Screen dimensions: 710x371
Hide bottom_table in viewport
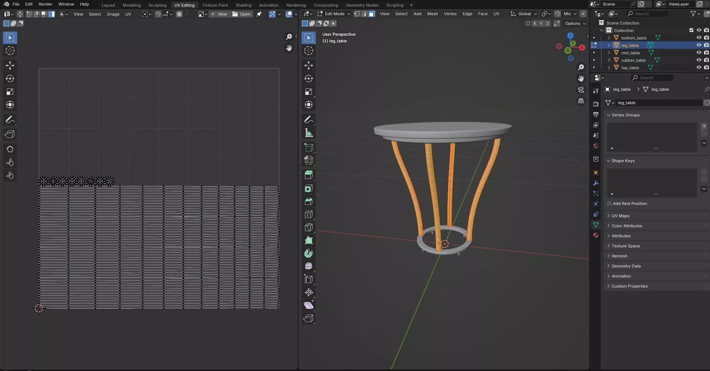[699, 38]
